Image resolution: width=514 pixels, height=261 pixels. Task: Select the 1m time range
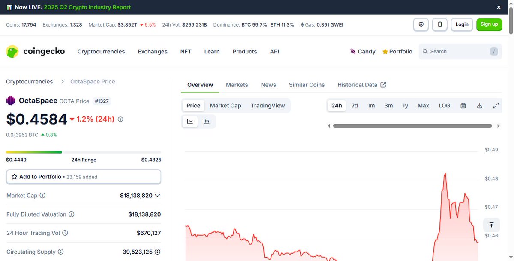coord(371,106)
